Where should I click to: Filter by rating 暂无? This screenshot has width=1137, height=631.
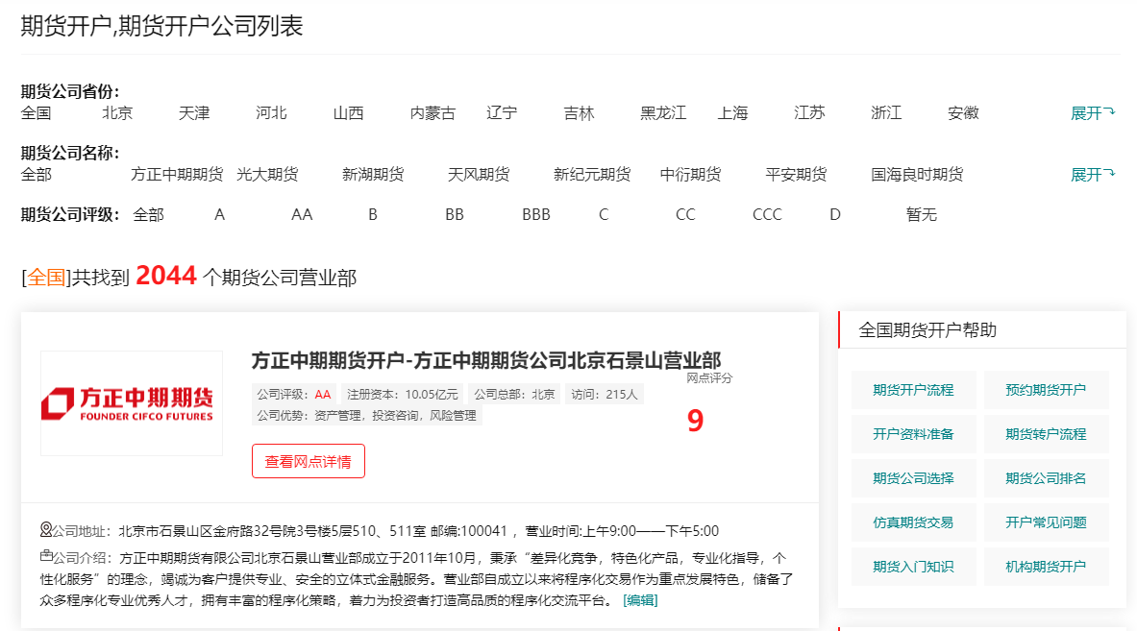(922, 214)
